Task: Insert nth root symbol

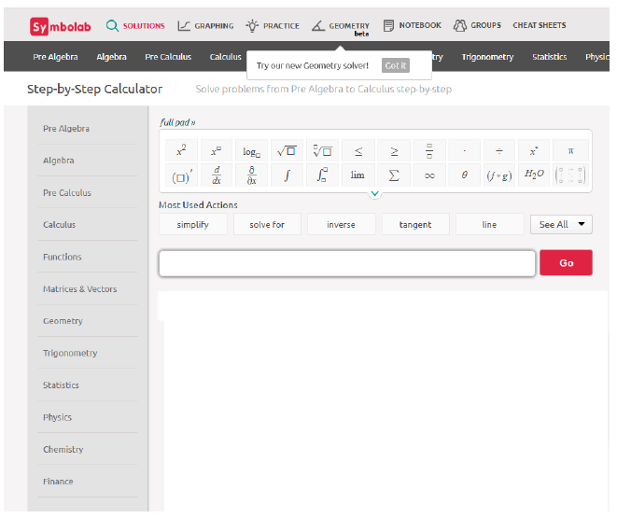Action: (x=322, y=150)
